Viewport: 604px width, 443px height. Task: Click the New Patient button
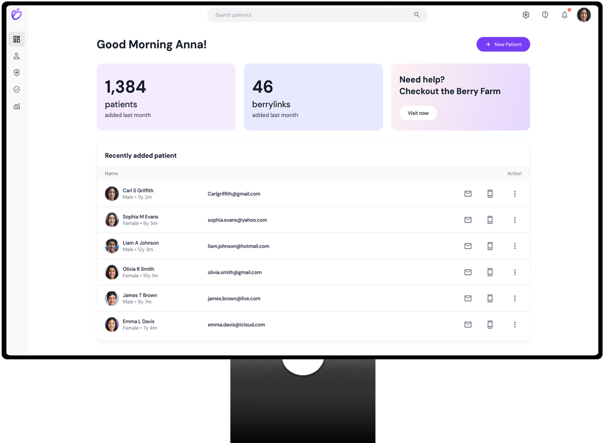(503, 44)
